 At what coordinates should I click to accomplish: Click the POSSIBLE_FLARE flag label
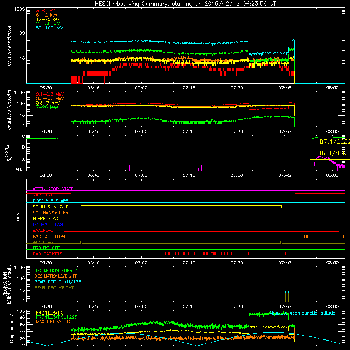click(50, 201)
